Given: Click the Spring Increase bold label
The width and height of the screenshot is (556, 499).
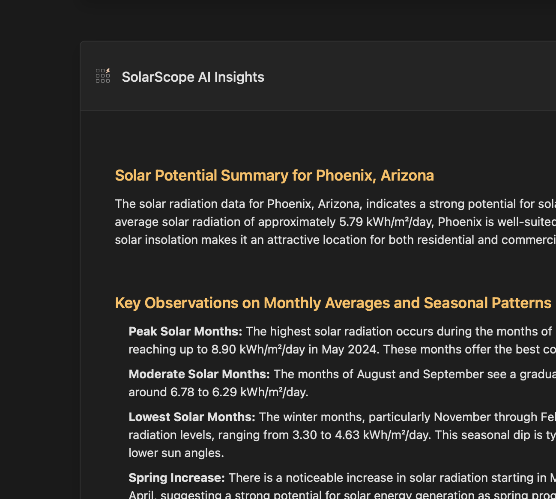Looking at the screenshot, I should (176, 478).
